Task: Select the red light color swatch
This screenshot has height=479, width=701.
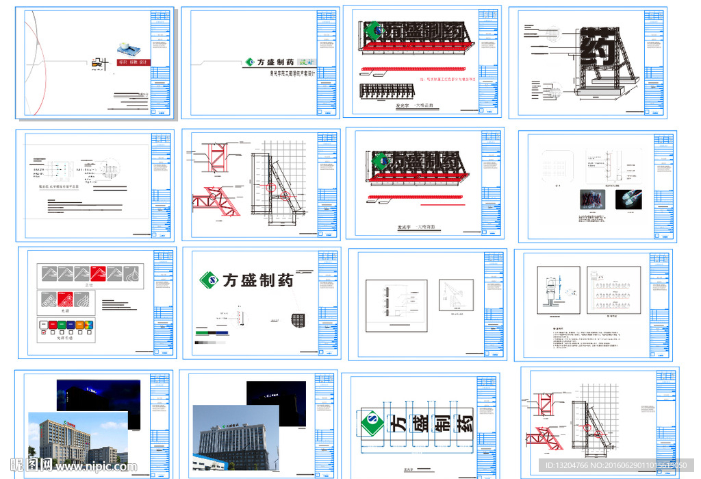Action: pyautogui.click(x=53, y=325)
